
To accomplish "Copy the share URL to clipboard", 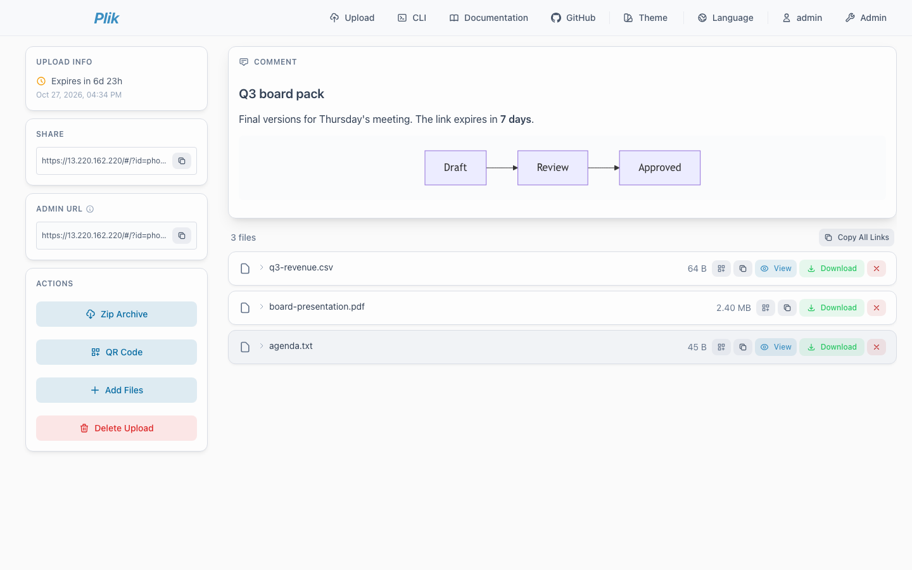I will 182,161.
